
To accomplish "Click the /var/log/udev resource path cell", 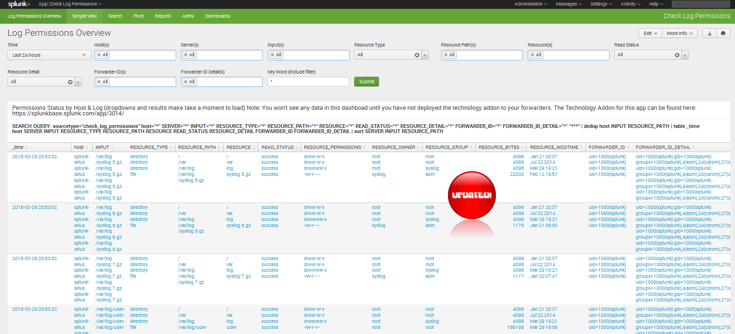I will (x=192, y=327).
